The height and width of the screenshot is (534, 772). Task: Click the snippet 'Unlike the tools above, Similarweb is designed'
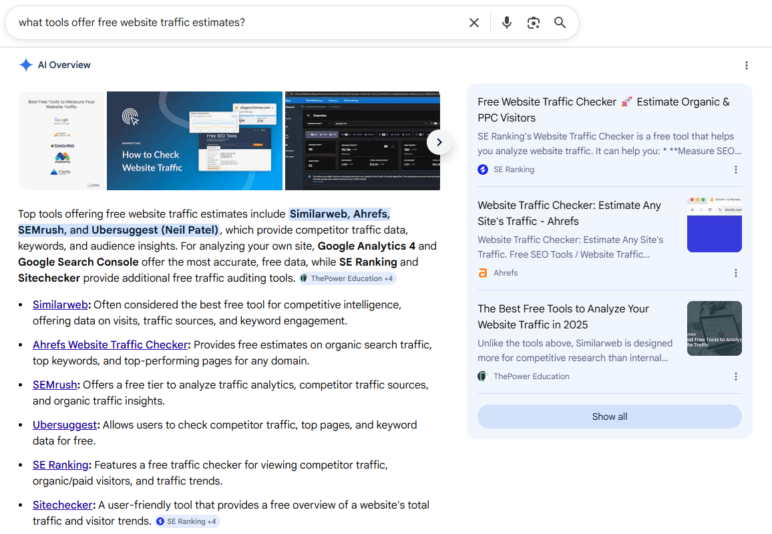point(574,343)
